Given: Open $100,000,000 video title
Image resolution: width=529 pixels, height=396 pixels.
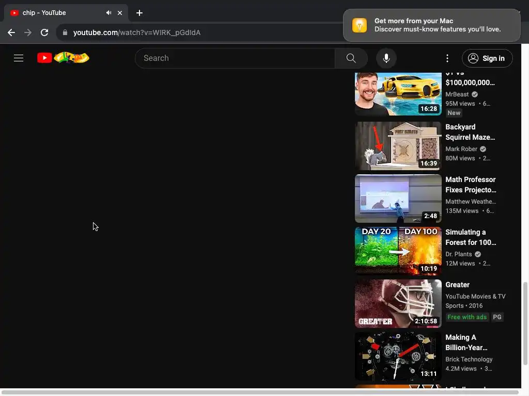Looking at the screenshot, I should coord(470,82).
